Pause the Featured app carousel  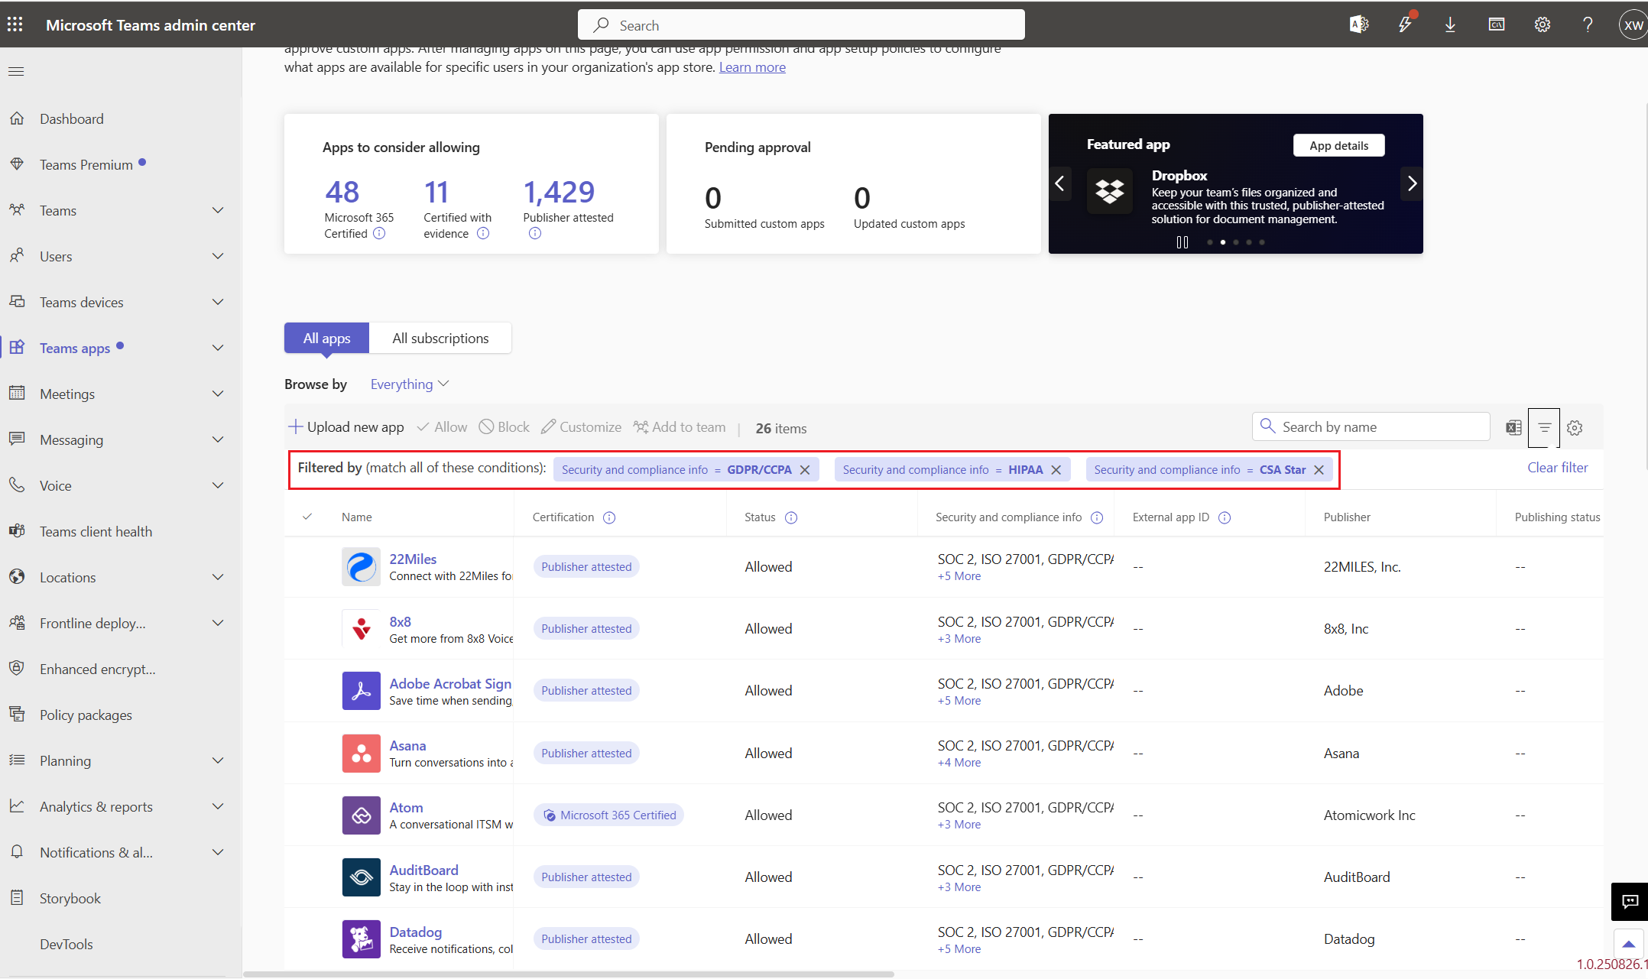coord(1182,242)
